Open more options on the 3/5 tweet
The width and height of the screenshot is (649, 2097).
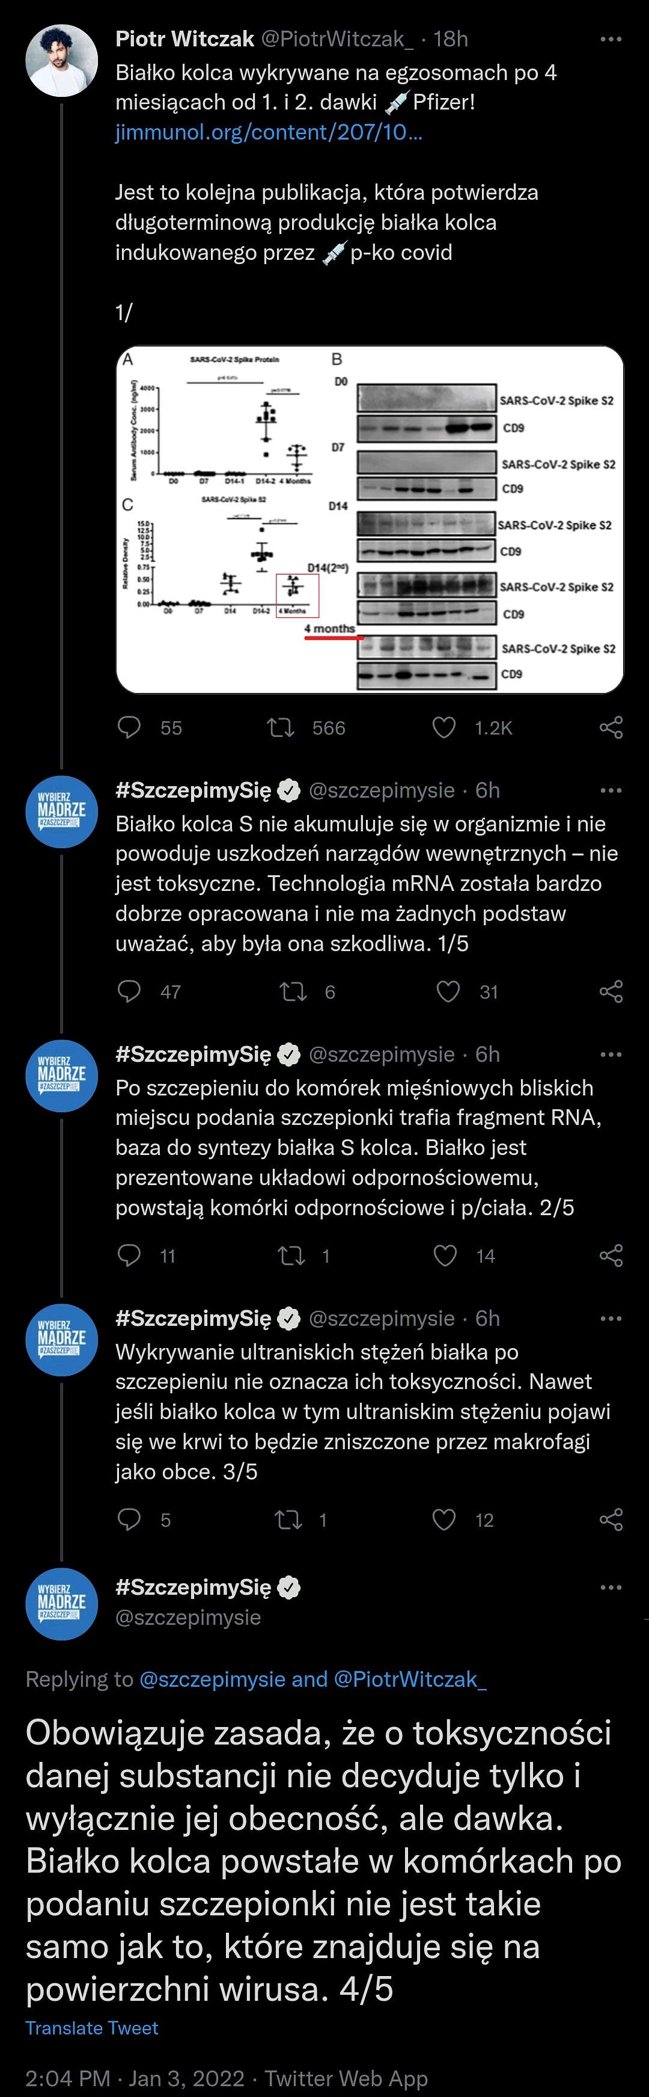tap(611, 1318)
